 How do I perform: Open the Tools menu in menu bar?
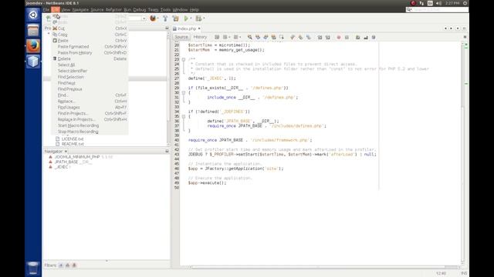(165, 10)
